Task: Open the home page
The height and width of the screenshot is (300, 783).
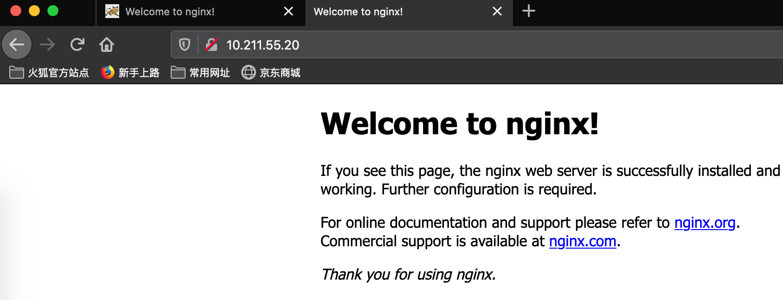Action: click(x=107, y=44)
